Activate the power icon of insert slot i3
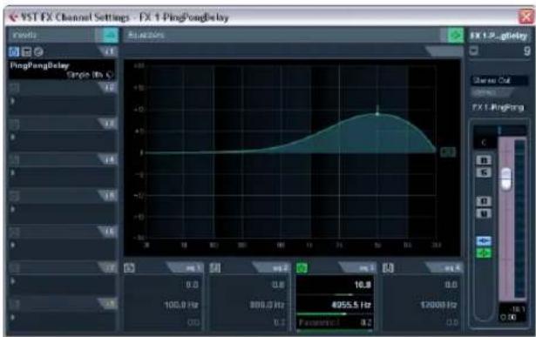The image size is (536, 337). [x=14, y=124]
